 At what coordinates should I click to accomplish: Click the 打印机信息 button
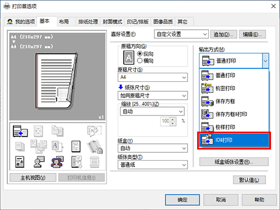pyautogui.click(x=81, y=178)
